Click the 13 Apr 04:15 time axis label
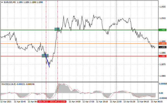 tap(143, 102)
